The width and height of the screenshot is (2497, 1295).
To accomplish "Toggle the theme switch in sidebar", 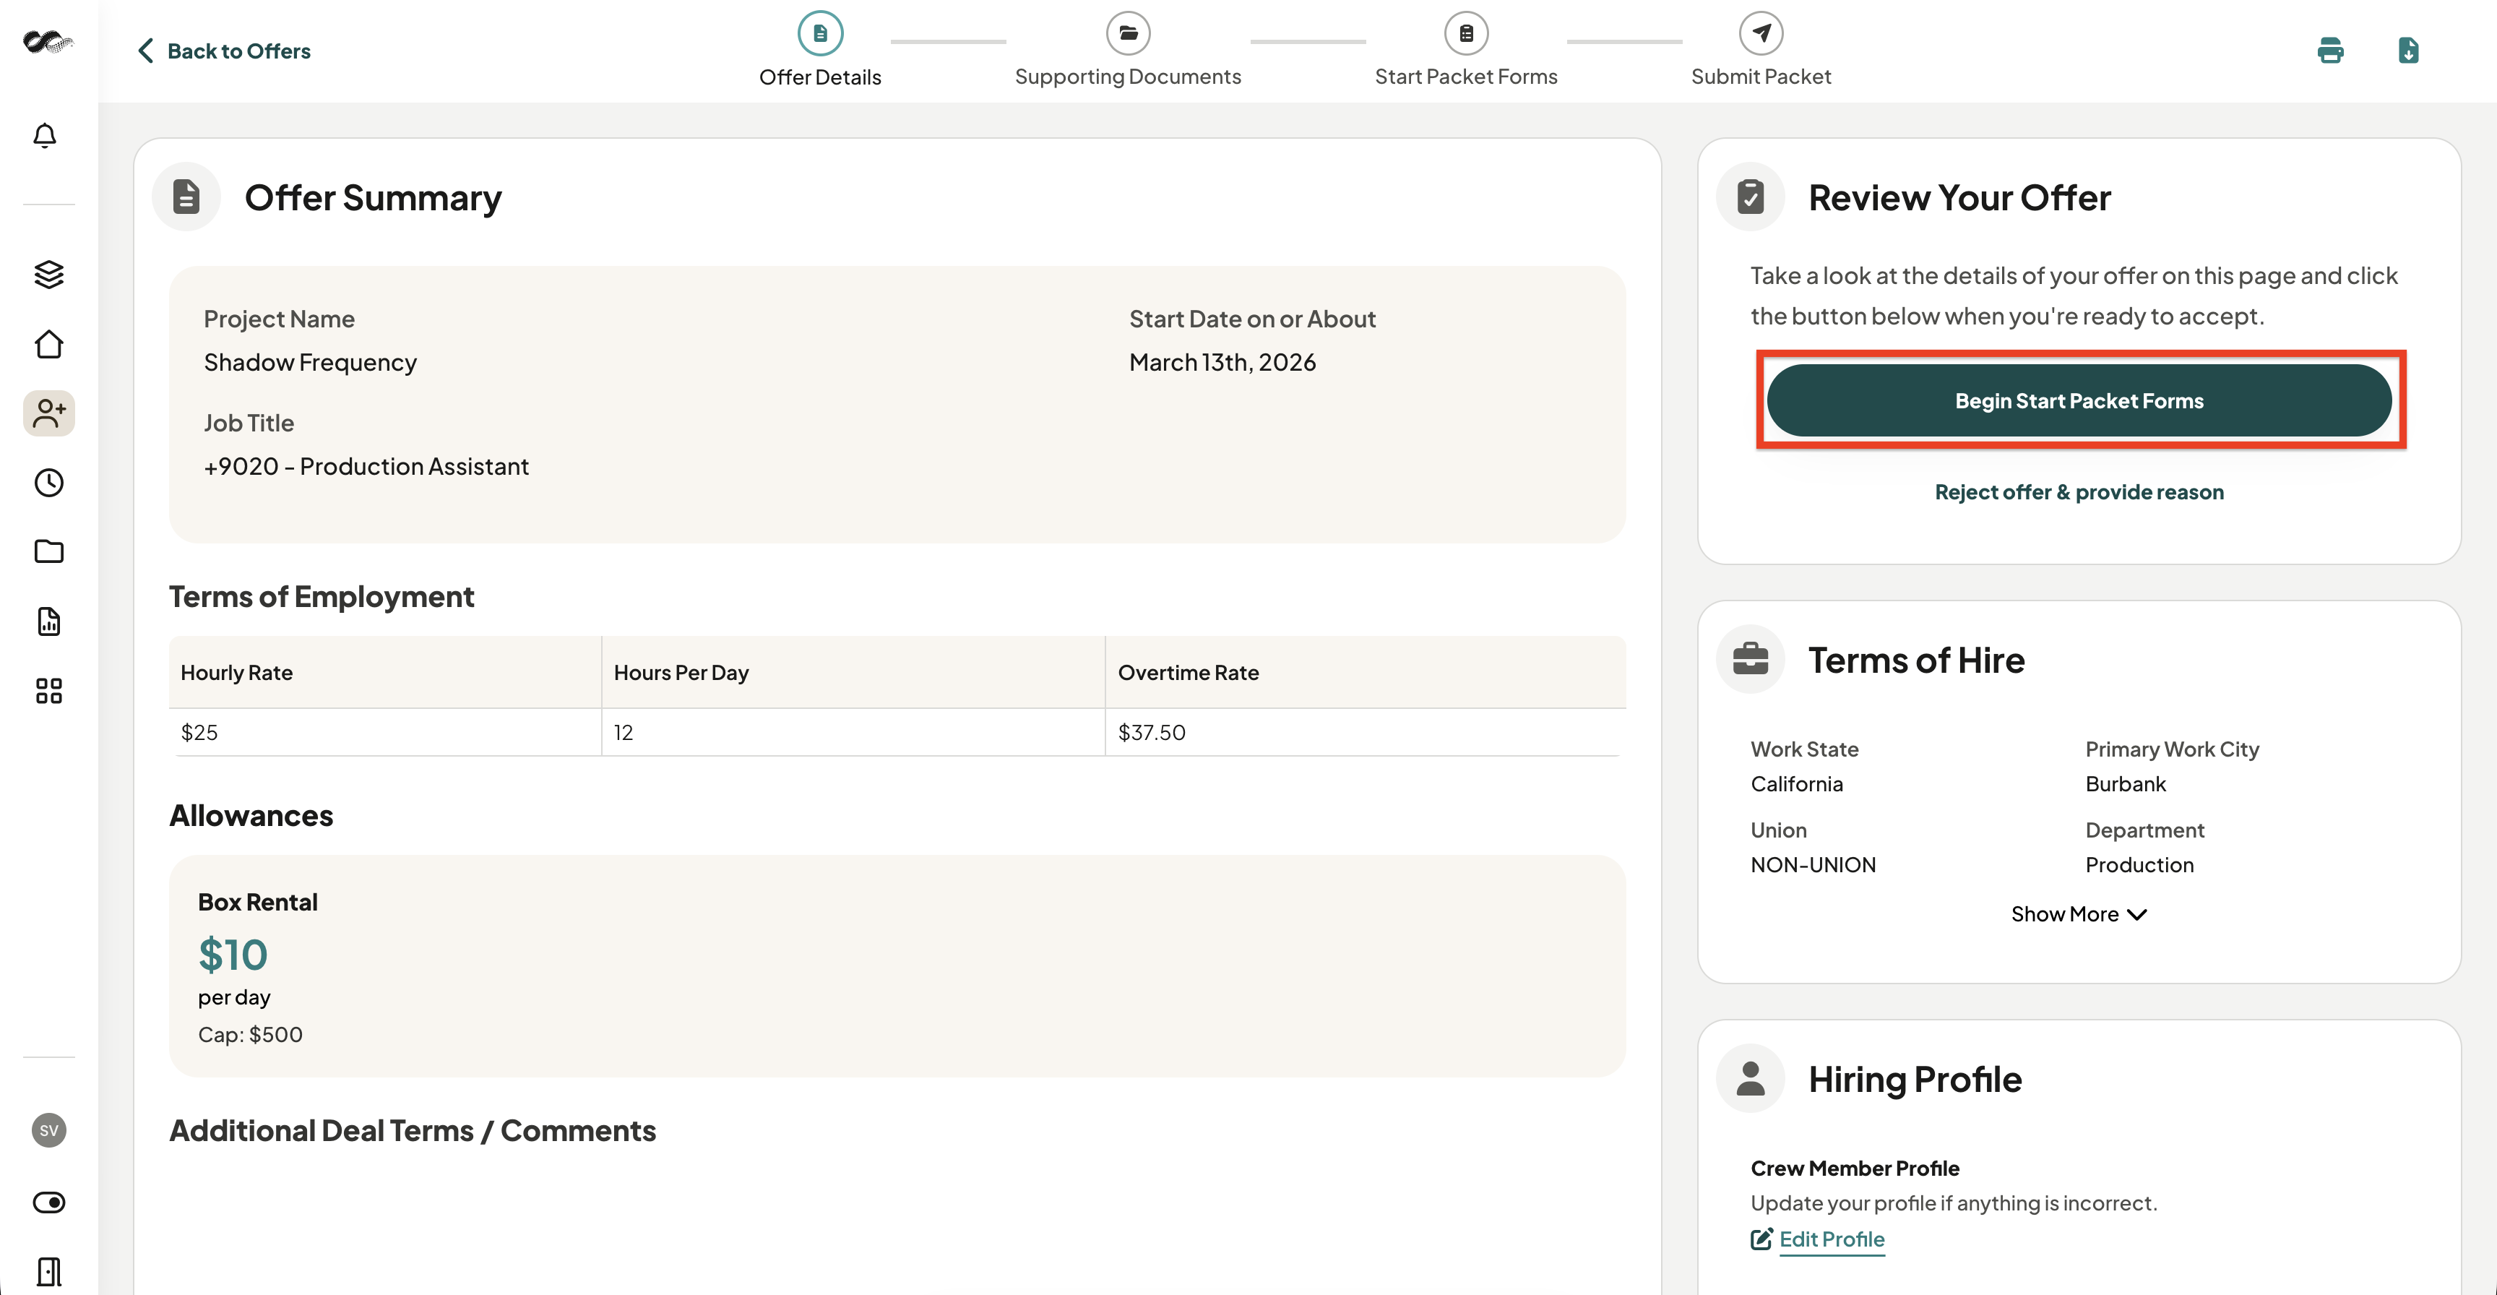I will click(x=48, y=1203).
